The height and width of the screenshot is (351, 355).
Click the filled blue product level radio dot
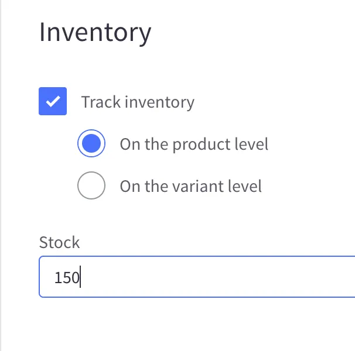point(91,144)
